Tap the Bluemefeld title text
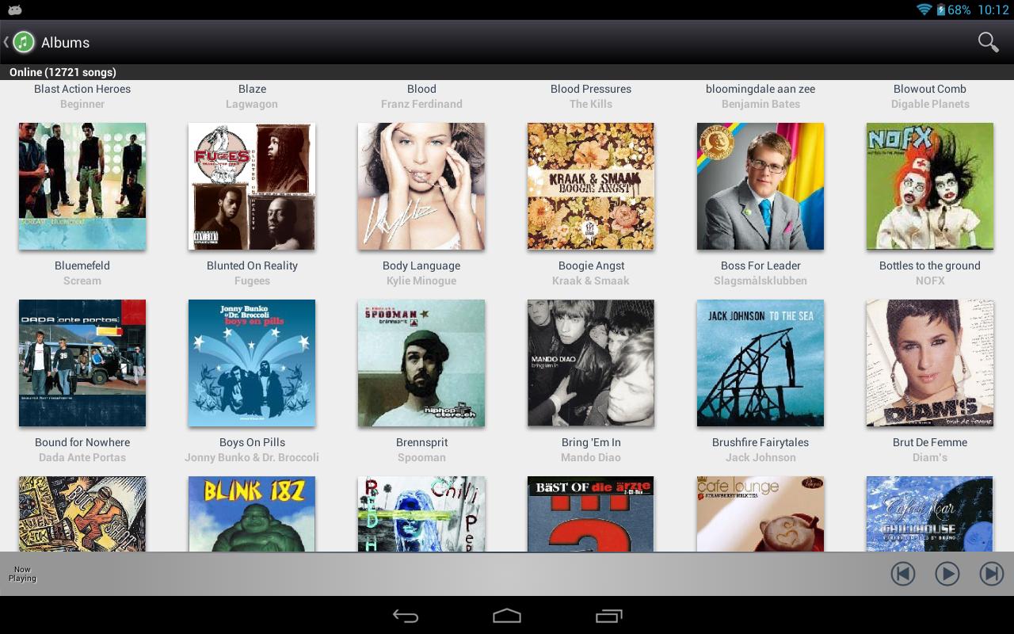Viewport: 1014px width, 634px height. point(82,265)
